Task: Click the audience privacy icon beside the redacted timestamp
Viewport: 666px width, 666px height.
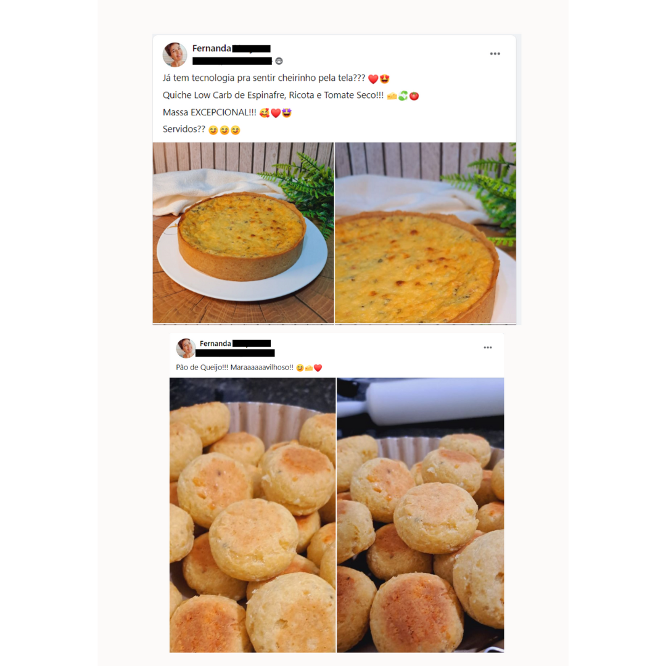Action: click(279, 61)
